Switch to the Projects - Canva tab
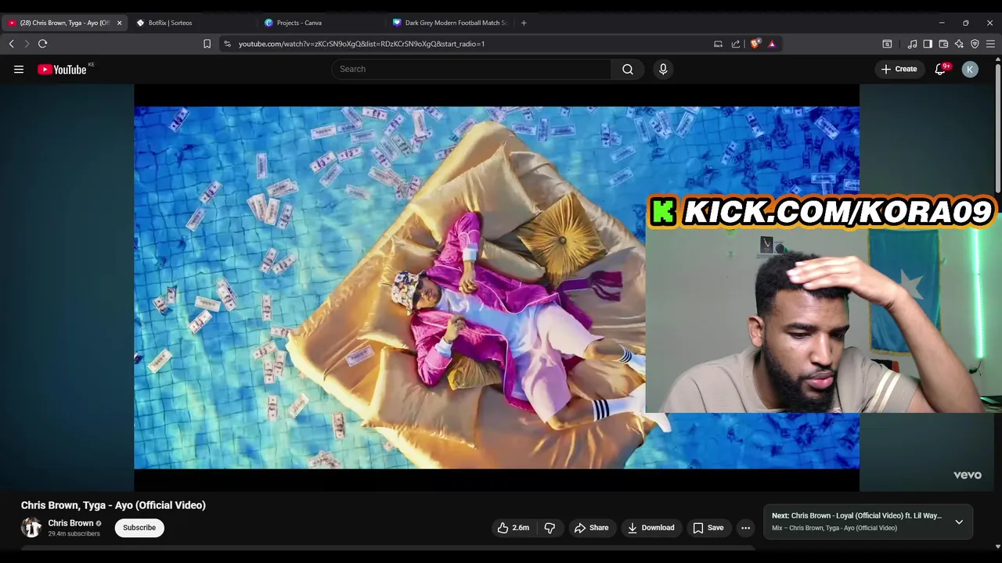1002x563 pixels. 319,23
